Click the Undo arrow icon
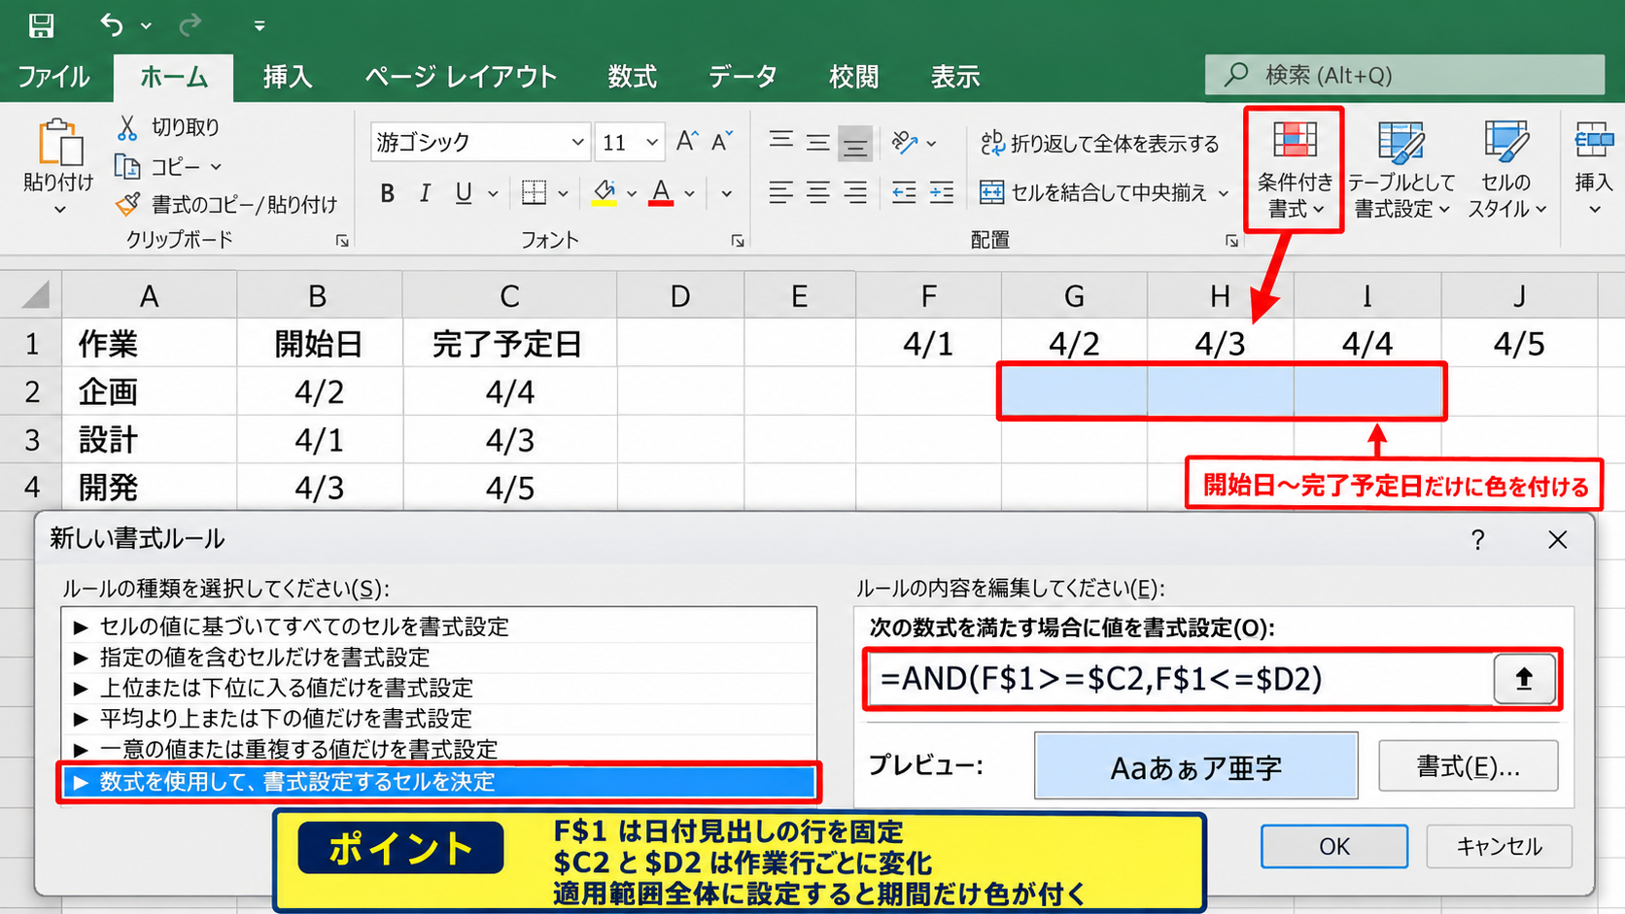 tap(112, 25)
